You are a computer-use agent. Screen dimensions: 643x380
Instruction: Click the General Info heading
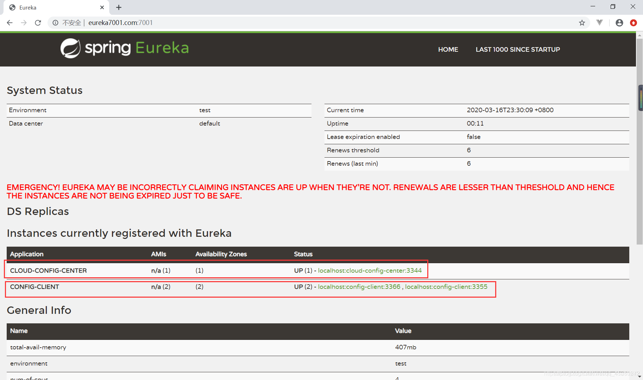(39, 310)
